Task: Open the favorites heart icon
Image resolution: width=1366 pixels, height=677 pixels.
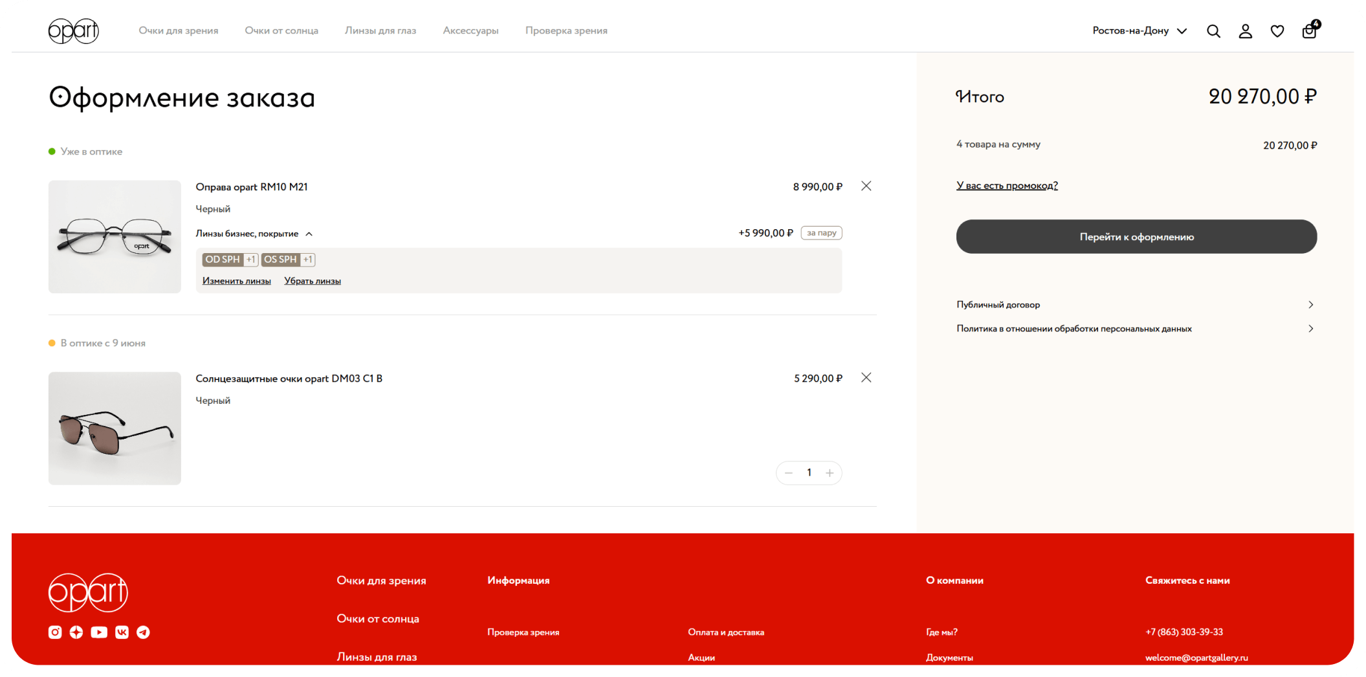Action: pos(1277,31)
